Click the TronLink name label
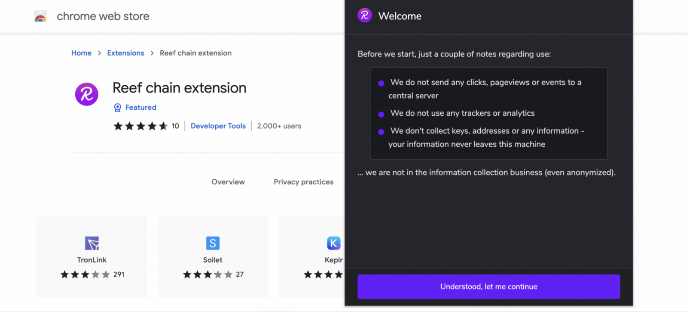The image size is (688, 312). [x=92, y=260]
